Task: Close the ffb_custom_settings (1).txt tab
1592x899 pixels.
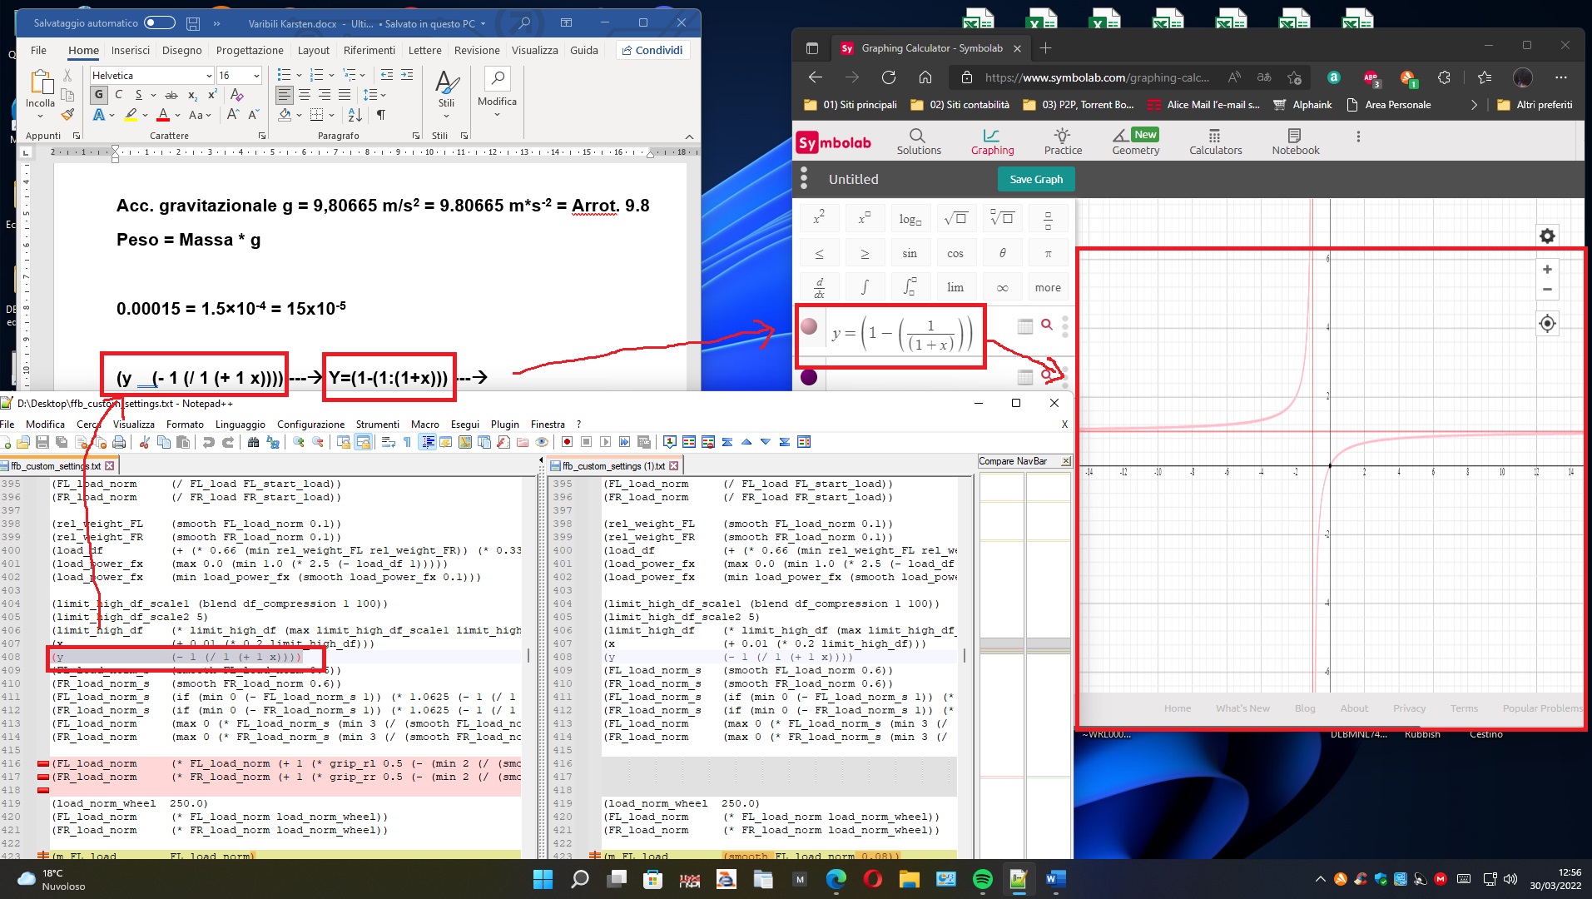Action: point(674,466)
